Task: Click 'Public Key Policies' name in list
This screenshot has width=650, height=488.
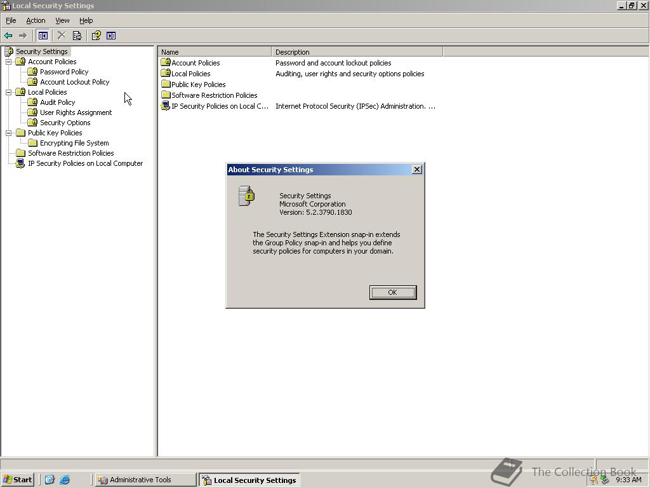Action: [199, 85]
